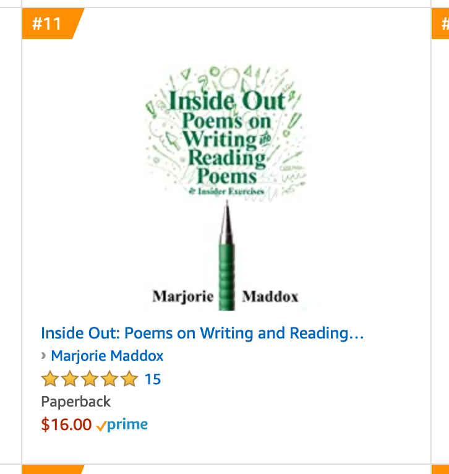Viewport: 449px width, 474px height.
Task: Click the green pencil on the book cover
Action: [226, 260]
